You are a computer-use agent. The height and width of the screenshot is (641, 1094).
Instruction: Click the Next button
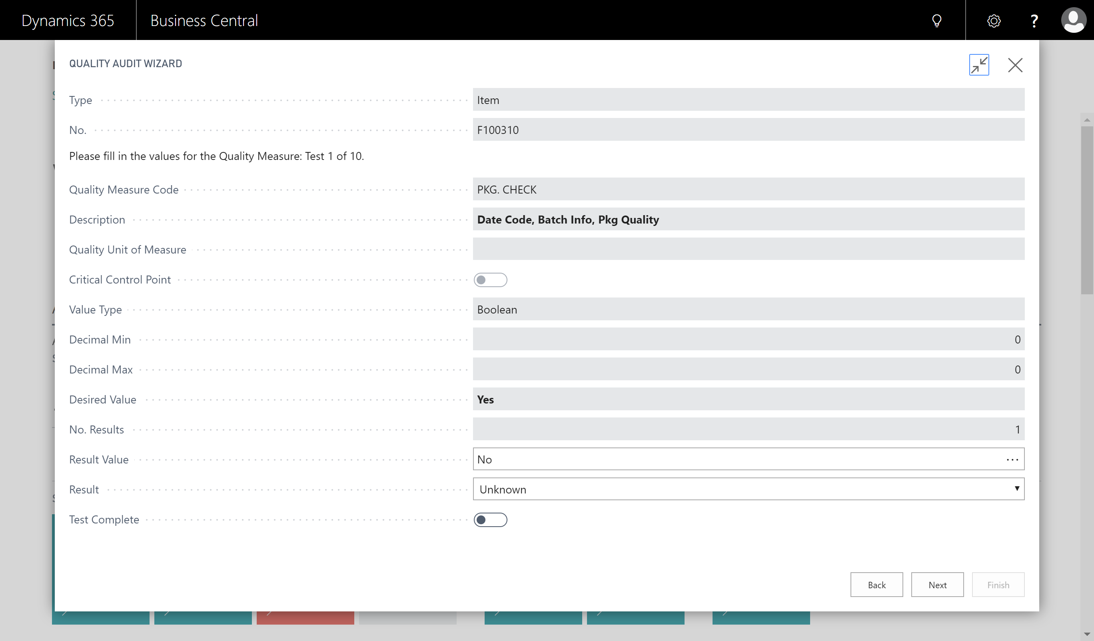click(x=937, y=585)
